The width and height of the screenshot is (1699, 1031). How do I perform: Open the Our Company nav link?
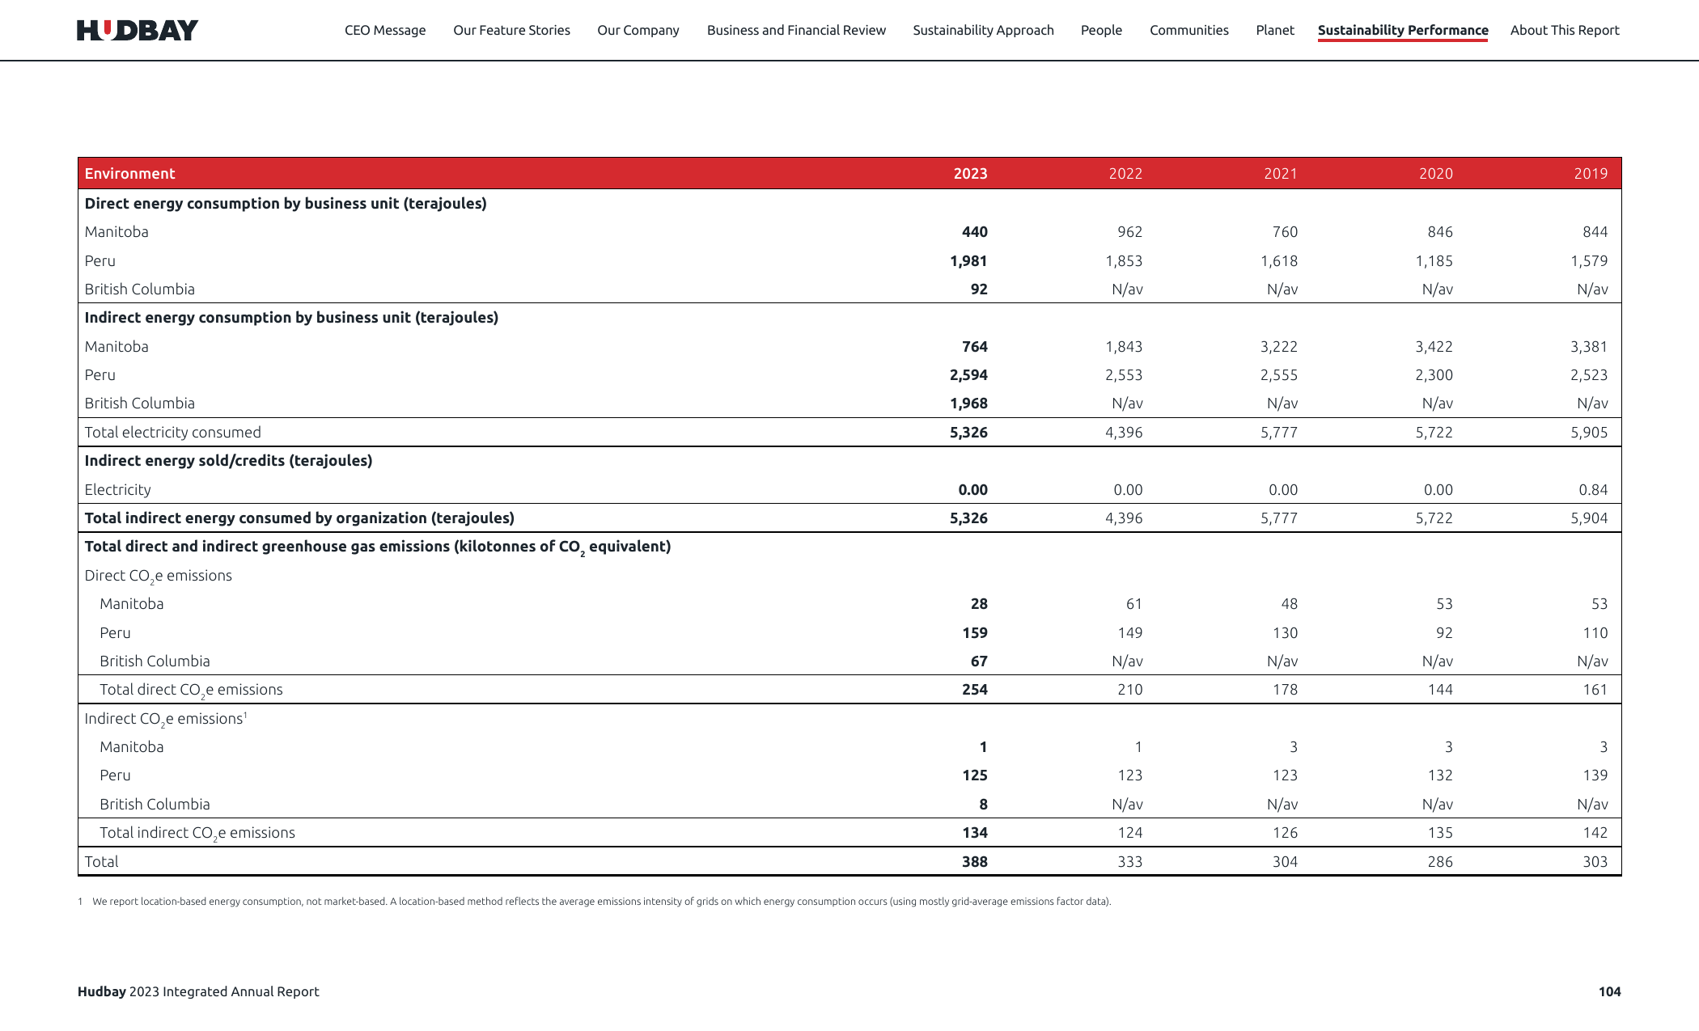tap(638, 30)
